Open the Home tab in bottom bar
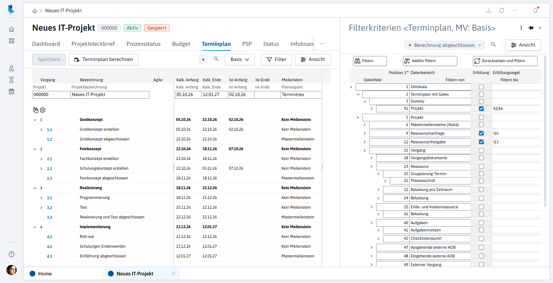The image size is (553, 283). click(x=41, y=274)
